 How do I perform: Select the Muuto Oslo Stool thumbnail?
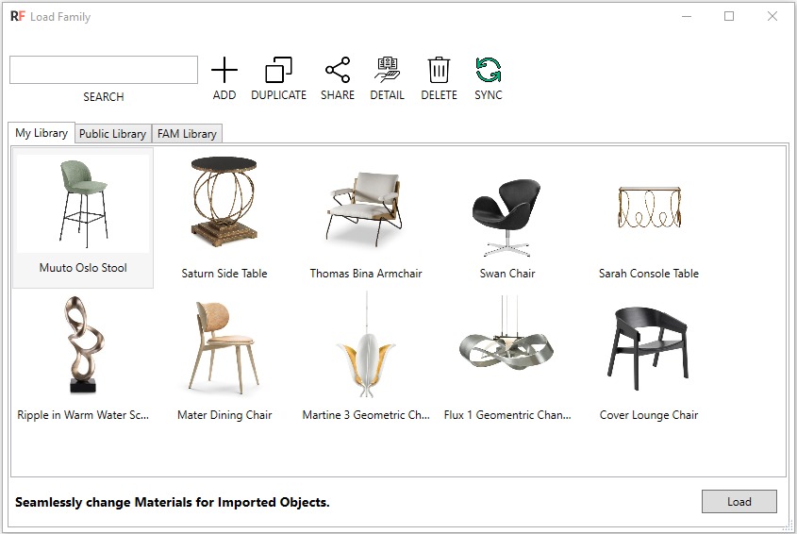click(x=83, y=204)
